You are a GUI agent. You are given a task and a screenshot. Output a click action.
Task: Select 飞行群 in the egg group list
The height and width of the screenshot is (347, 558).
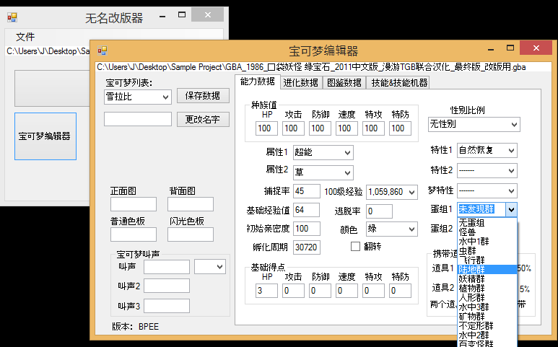(487, 260)
